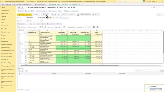This screenshot has height=92, width=164.
Task: Click the Обновить button
Action: pos(23,27)
